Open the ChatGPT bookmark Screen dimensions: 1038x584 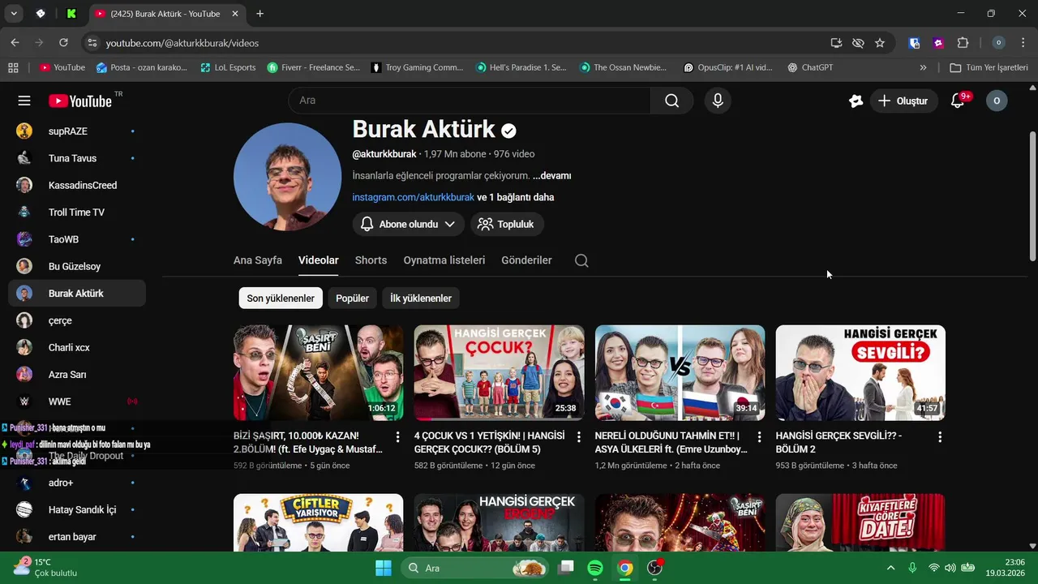[x=809, y=67]
